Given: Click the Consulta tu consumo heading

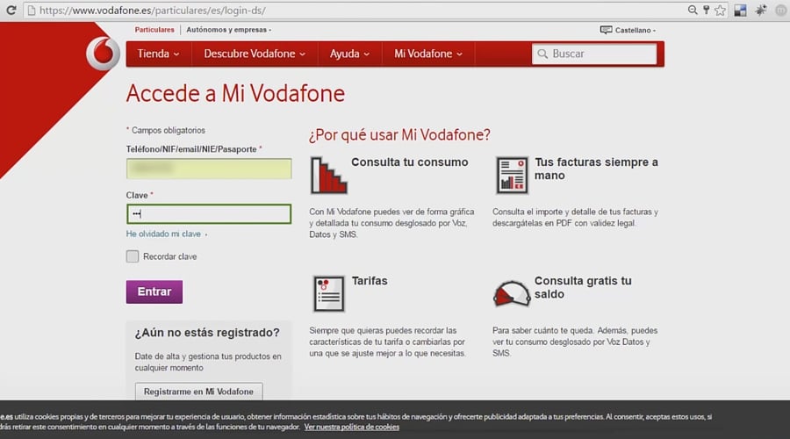Looking at the screenshot, I should click(x=410, y=162).
